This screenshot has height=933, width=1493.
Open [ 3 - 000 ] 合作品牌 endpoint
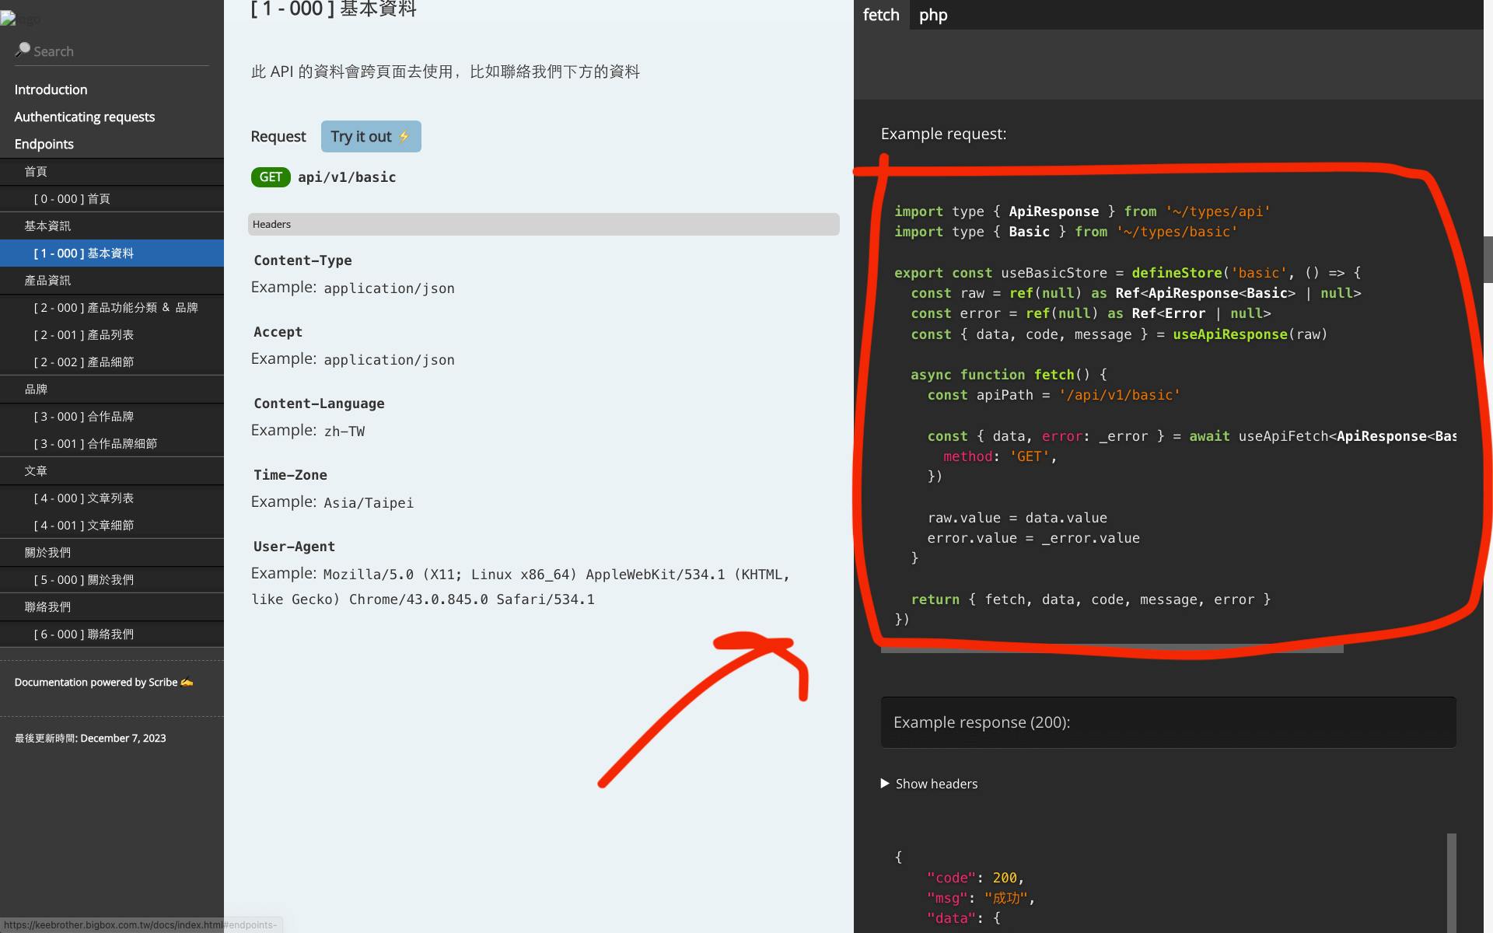[x=83, y=417]
